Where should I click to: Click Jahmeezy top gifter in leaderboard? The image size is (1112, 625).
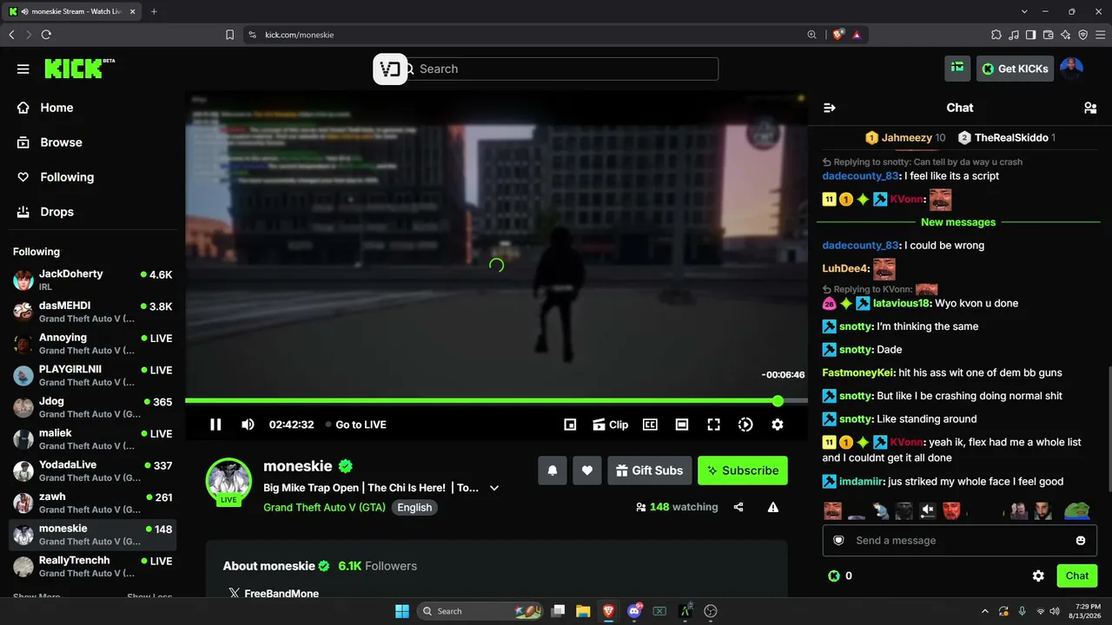(906, 138)
